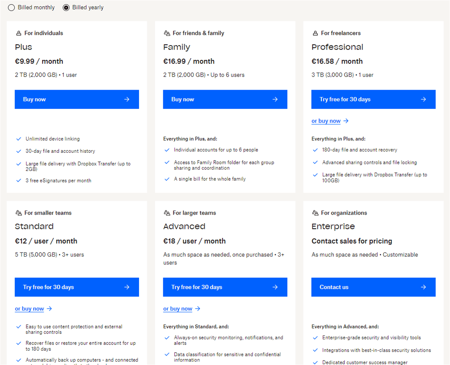Select the Billed yearly radio button
The image size is (450, 365).
tap(66, 7)
